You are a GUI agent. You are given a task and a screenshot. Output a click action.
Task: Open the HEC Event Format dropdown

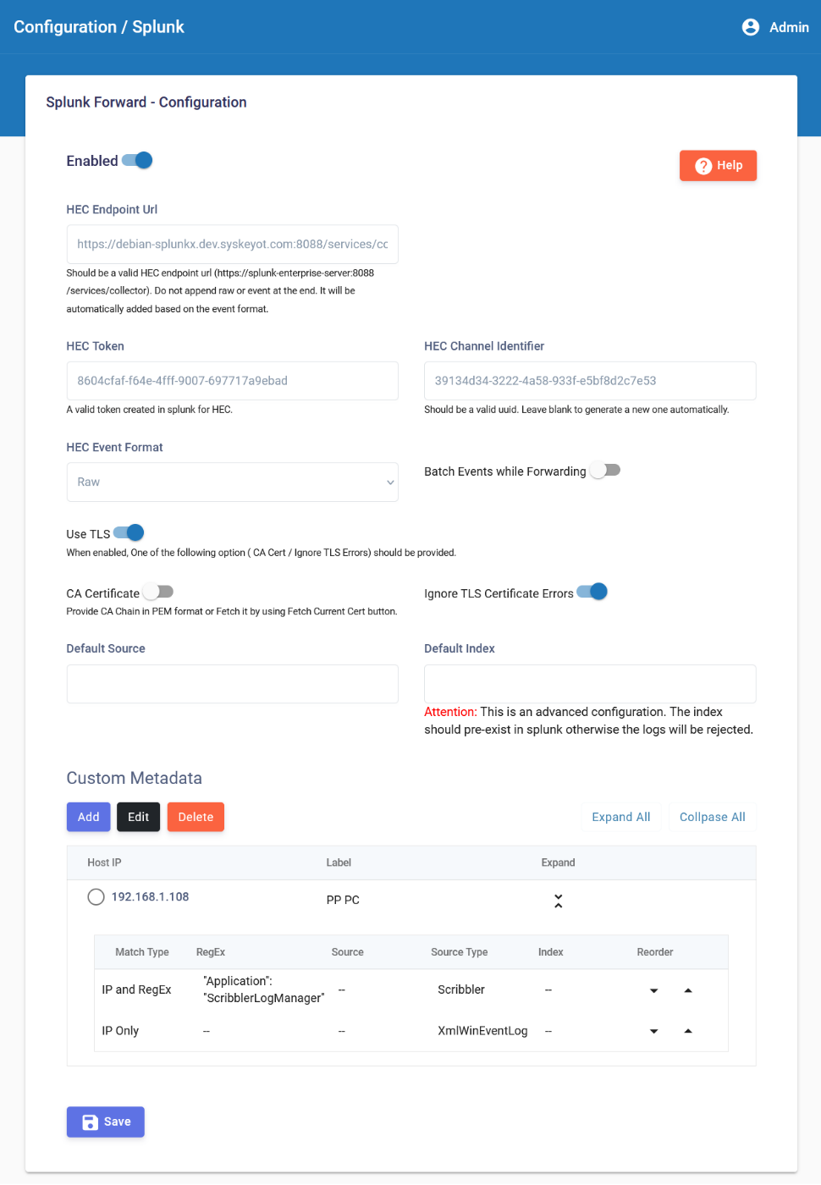pyautogui.click(x=232, y=482)
